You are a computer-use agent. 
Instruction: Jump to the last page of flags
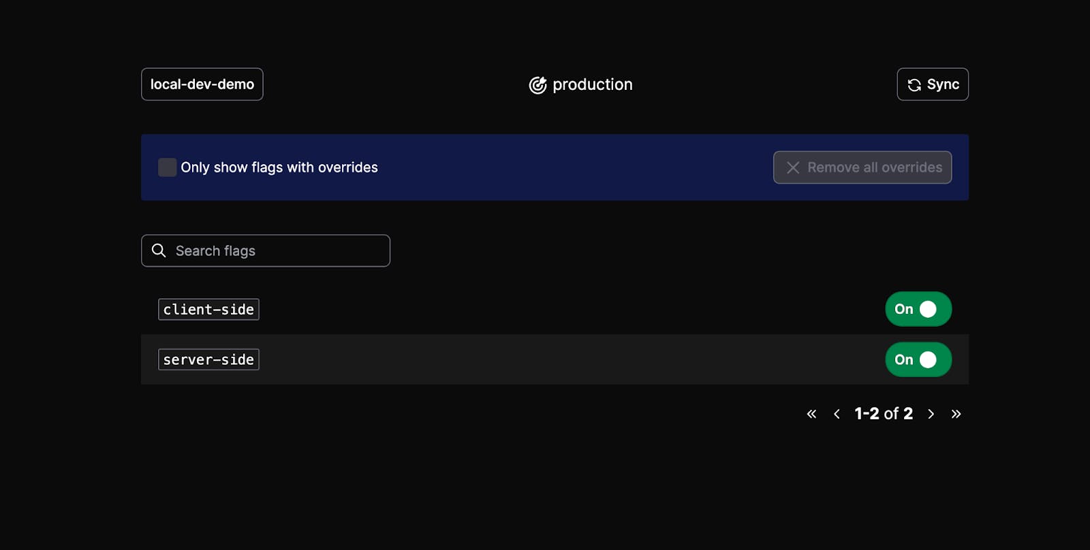tap(956, 414)
